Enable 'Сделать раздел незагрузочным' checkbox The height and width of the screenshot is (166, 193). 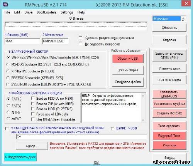[80, 38]
